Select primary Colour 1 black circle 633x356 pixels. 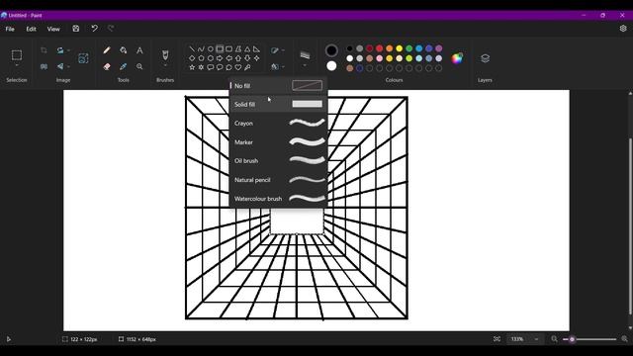pos(331,50)
